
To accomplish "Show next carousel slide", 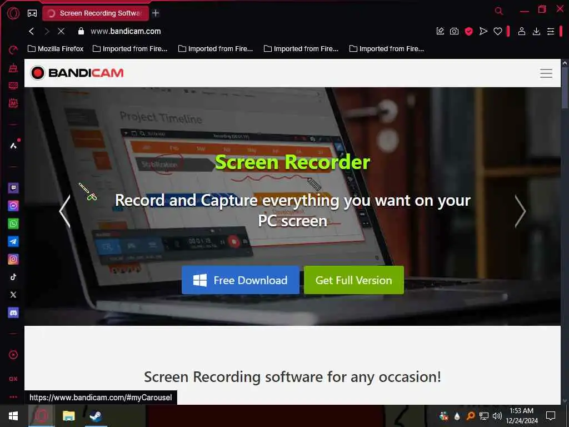I will coord(520,211).
